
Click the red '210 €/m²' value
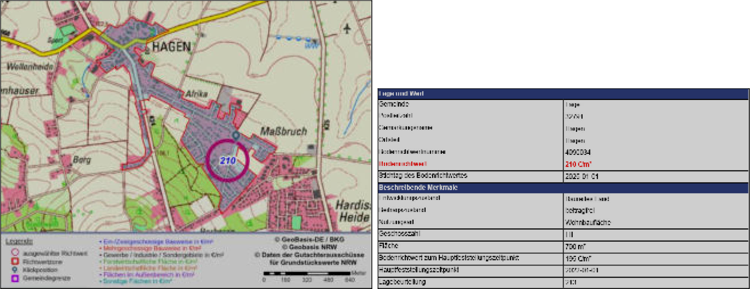578,164
